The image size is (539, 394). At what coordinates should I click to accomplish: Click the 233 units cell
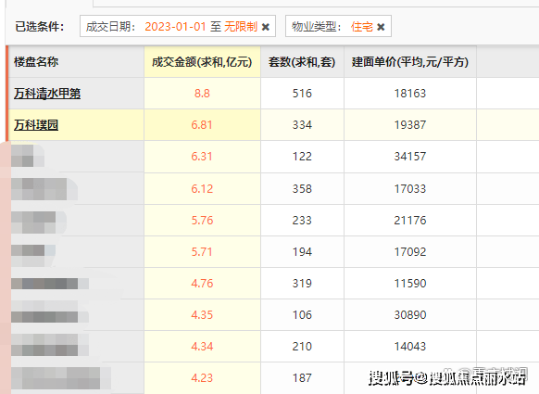[x=302, y=221]
